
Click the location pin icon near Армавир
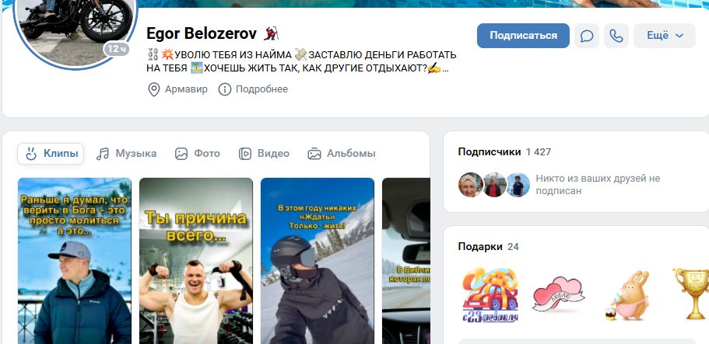pyautogui.click(x=154, y=89)
